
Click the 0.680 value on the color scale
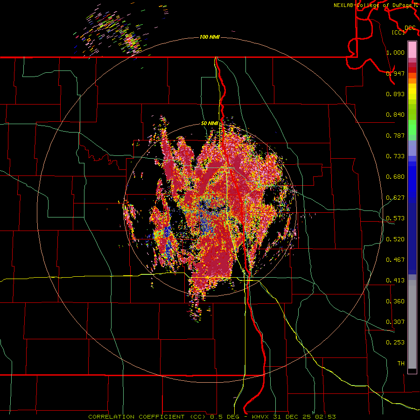[x=395, y=177]
